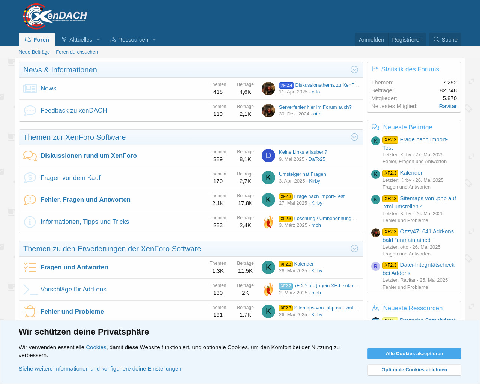The height and width of the screenshot is (384, 480).
Task: Open the xenDACH logo home link
Action: pyautogui.click(x=55, y=16)
